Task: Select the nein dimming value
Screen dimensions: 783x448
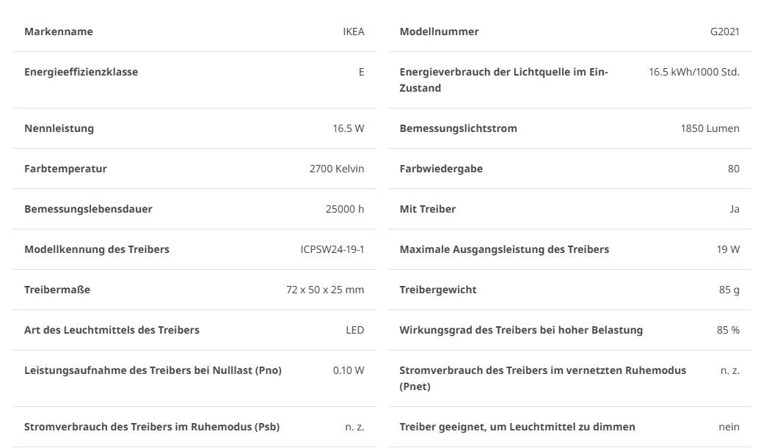Action: 729,427
